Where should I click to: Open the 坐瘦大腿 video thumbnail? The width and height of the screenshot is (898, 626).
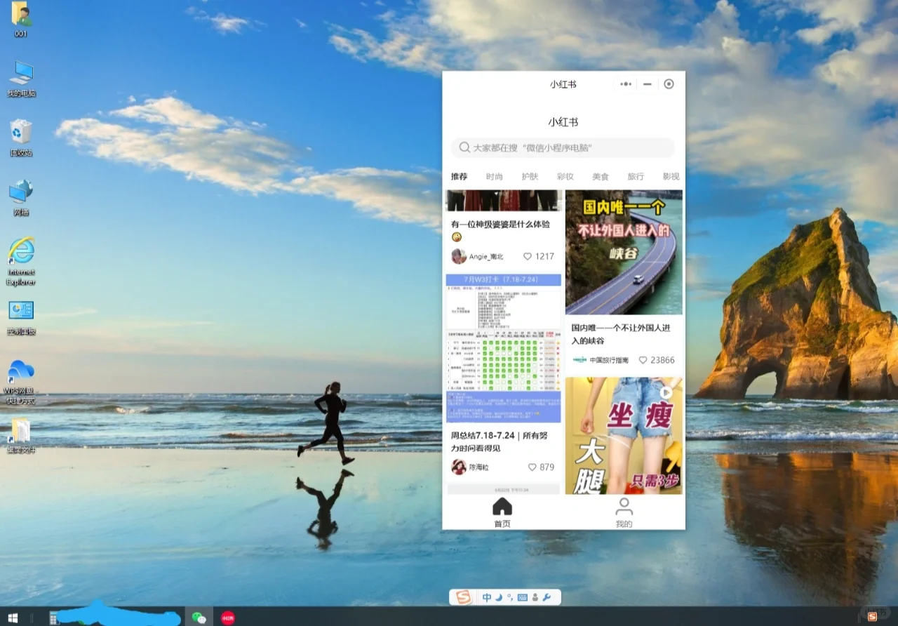(x=624, y=436)
